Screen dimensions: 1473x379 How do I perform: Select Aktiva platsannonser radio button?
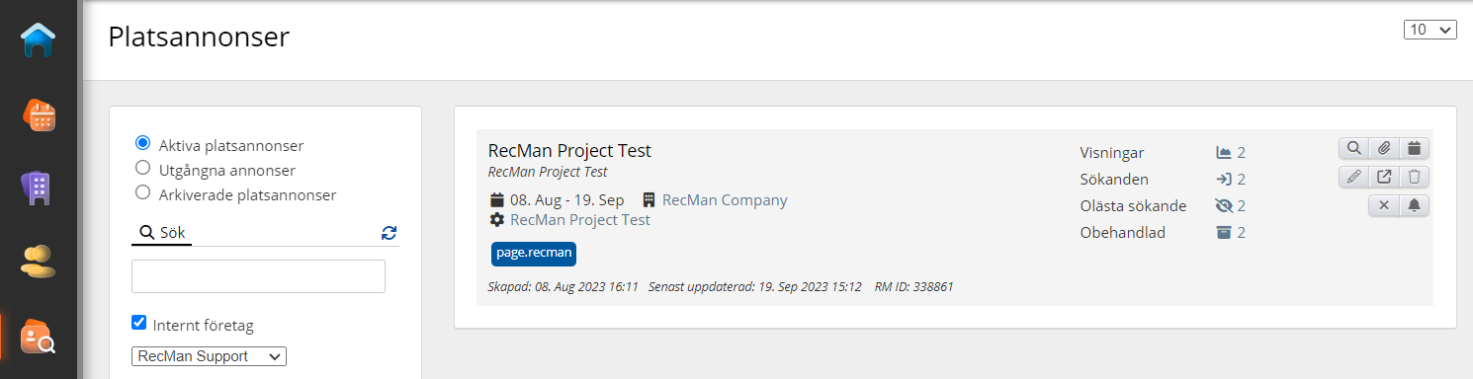142,142
